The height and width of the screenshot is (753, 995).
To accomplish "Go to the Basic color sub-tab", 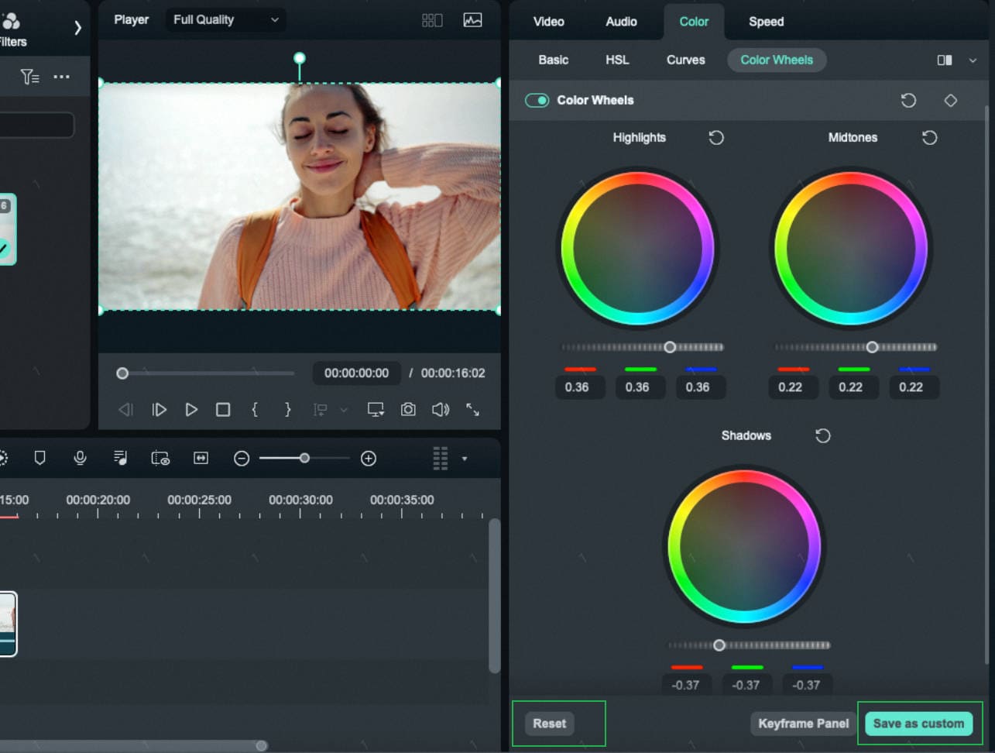I will tap(554, 60).
